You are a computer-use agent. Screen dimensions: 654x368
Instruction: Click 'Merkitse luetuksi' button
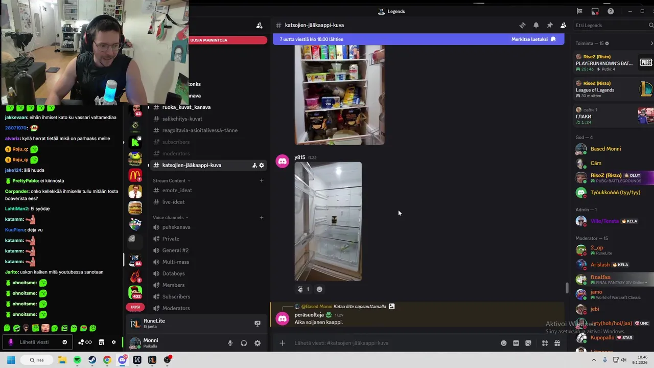[x=533, y=39]
